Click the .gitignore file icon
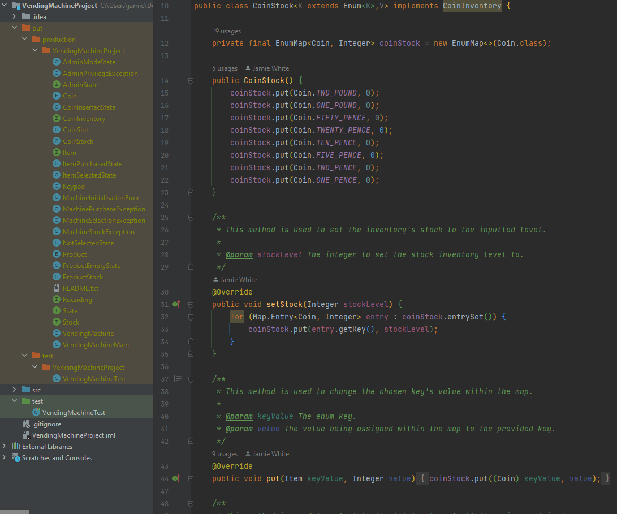This screenshot has width=617, height=514. (x=27, y=424)
